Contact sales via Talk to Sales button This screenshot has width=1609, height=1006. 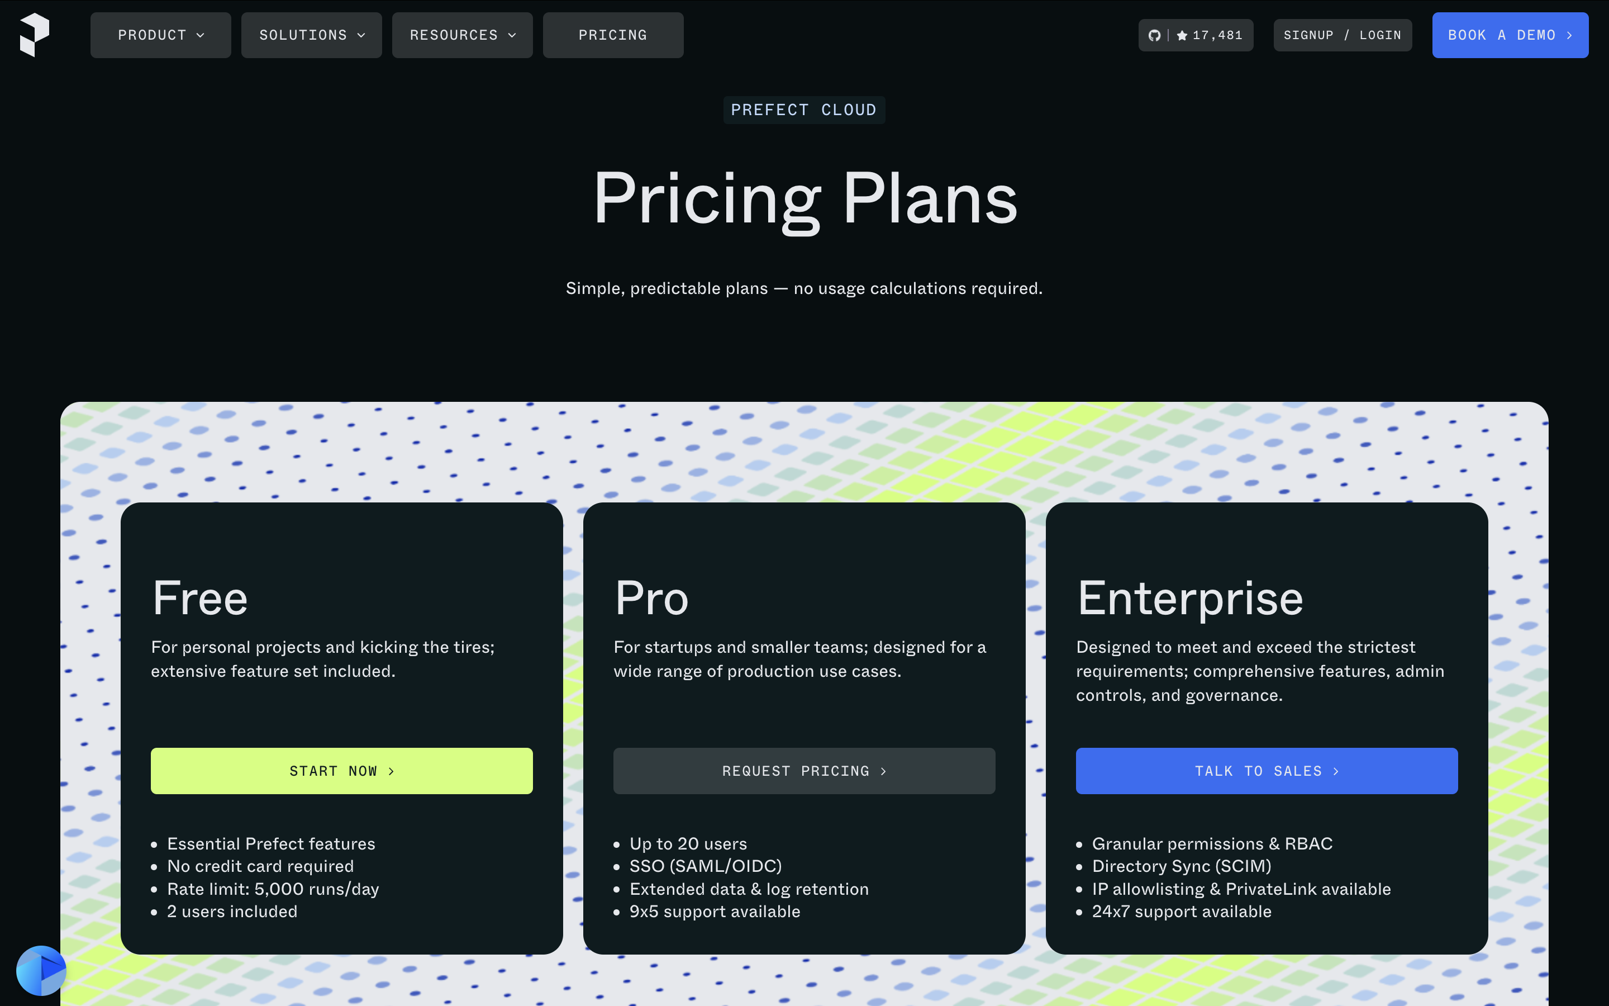click(x=1266, y=771)
